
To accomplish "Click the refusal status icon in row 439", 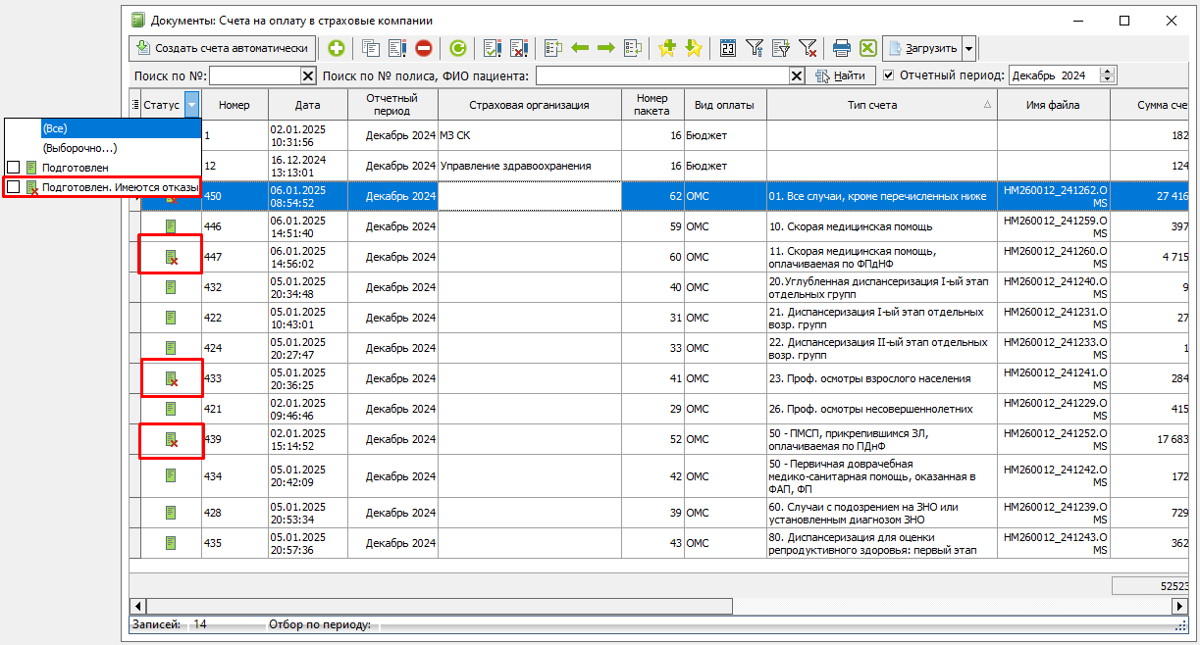I will (x=171, y=439).
